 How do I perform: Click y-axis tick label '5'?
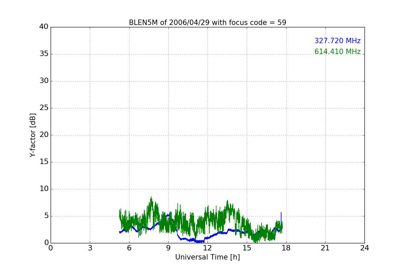46,216
